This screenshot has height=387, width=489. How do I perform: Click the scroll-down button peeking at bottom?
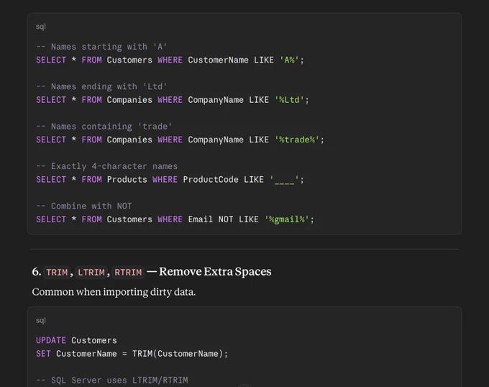244,386
